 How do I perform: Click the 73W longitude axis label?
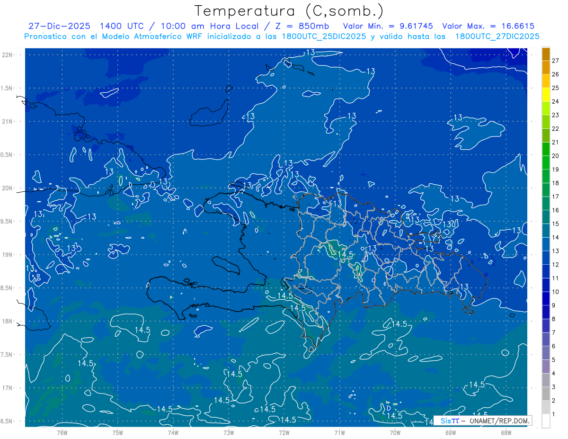[229, 432]
